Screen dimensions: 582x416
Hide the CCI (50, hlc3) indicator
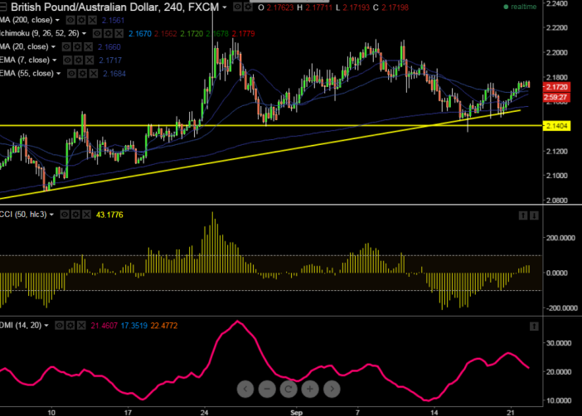pos(65,215)
